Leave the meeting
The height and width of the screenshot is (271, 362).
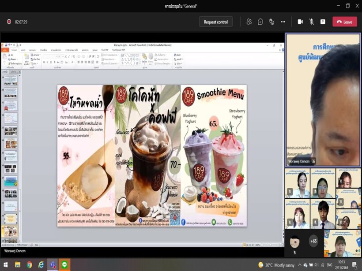tap(345, 22)
